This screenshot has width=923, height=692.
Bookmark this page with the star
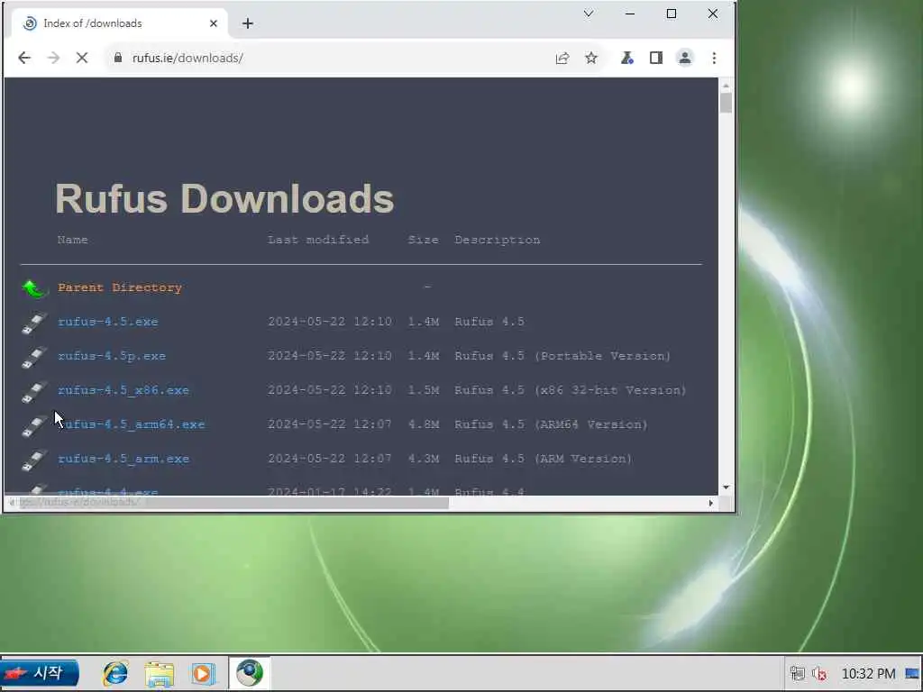(591, 58)
